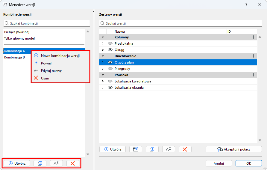Viewport: 267px width, 170px height.
Task: Click combinations list scroll down arrow
Action: point(88,154)
